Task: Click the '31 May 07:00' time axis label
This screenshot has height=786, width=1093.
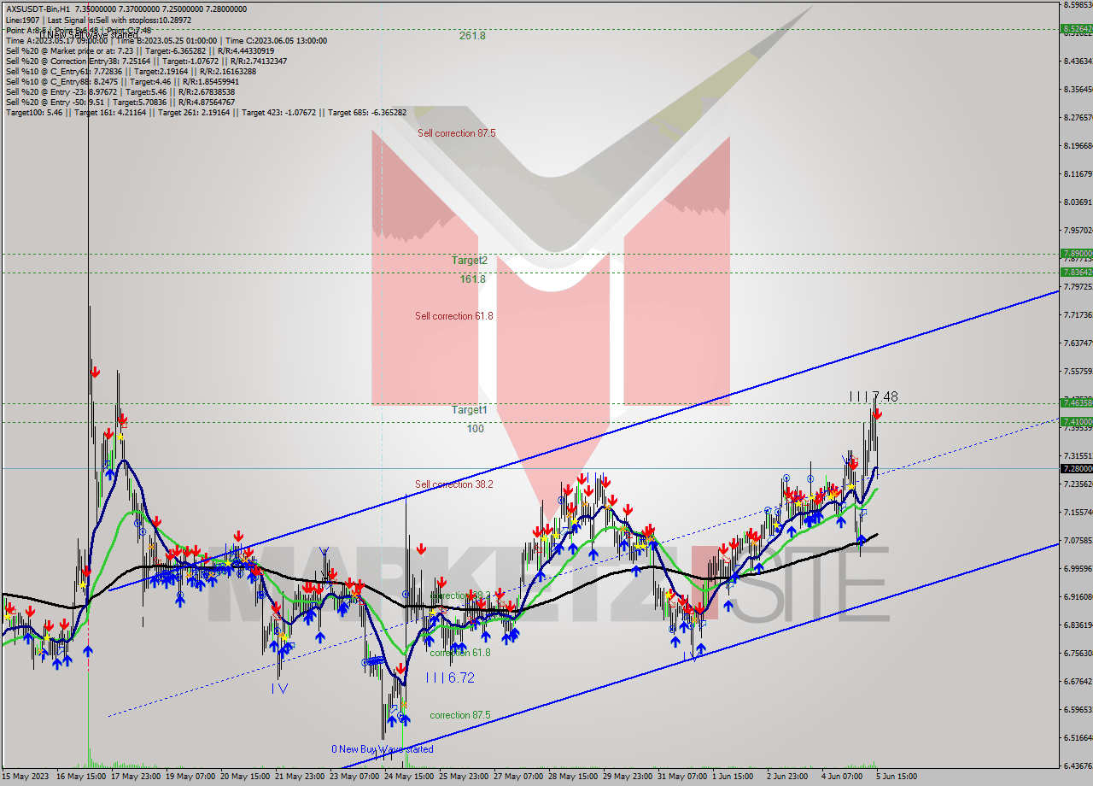Action: (x=682, y=777)
